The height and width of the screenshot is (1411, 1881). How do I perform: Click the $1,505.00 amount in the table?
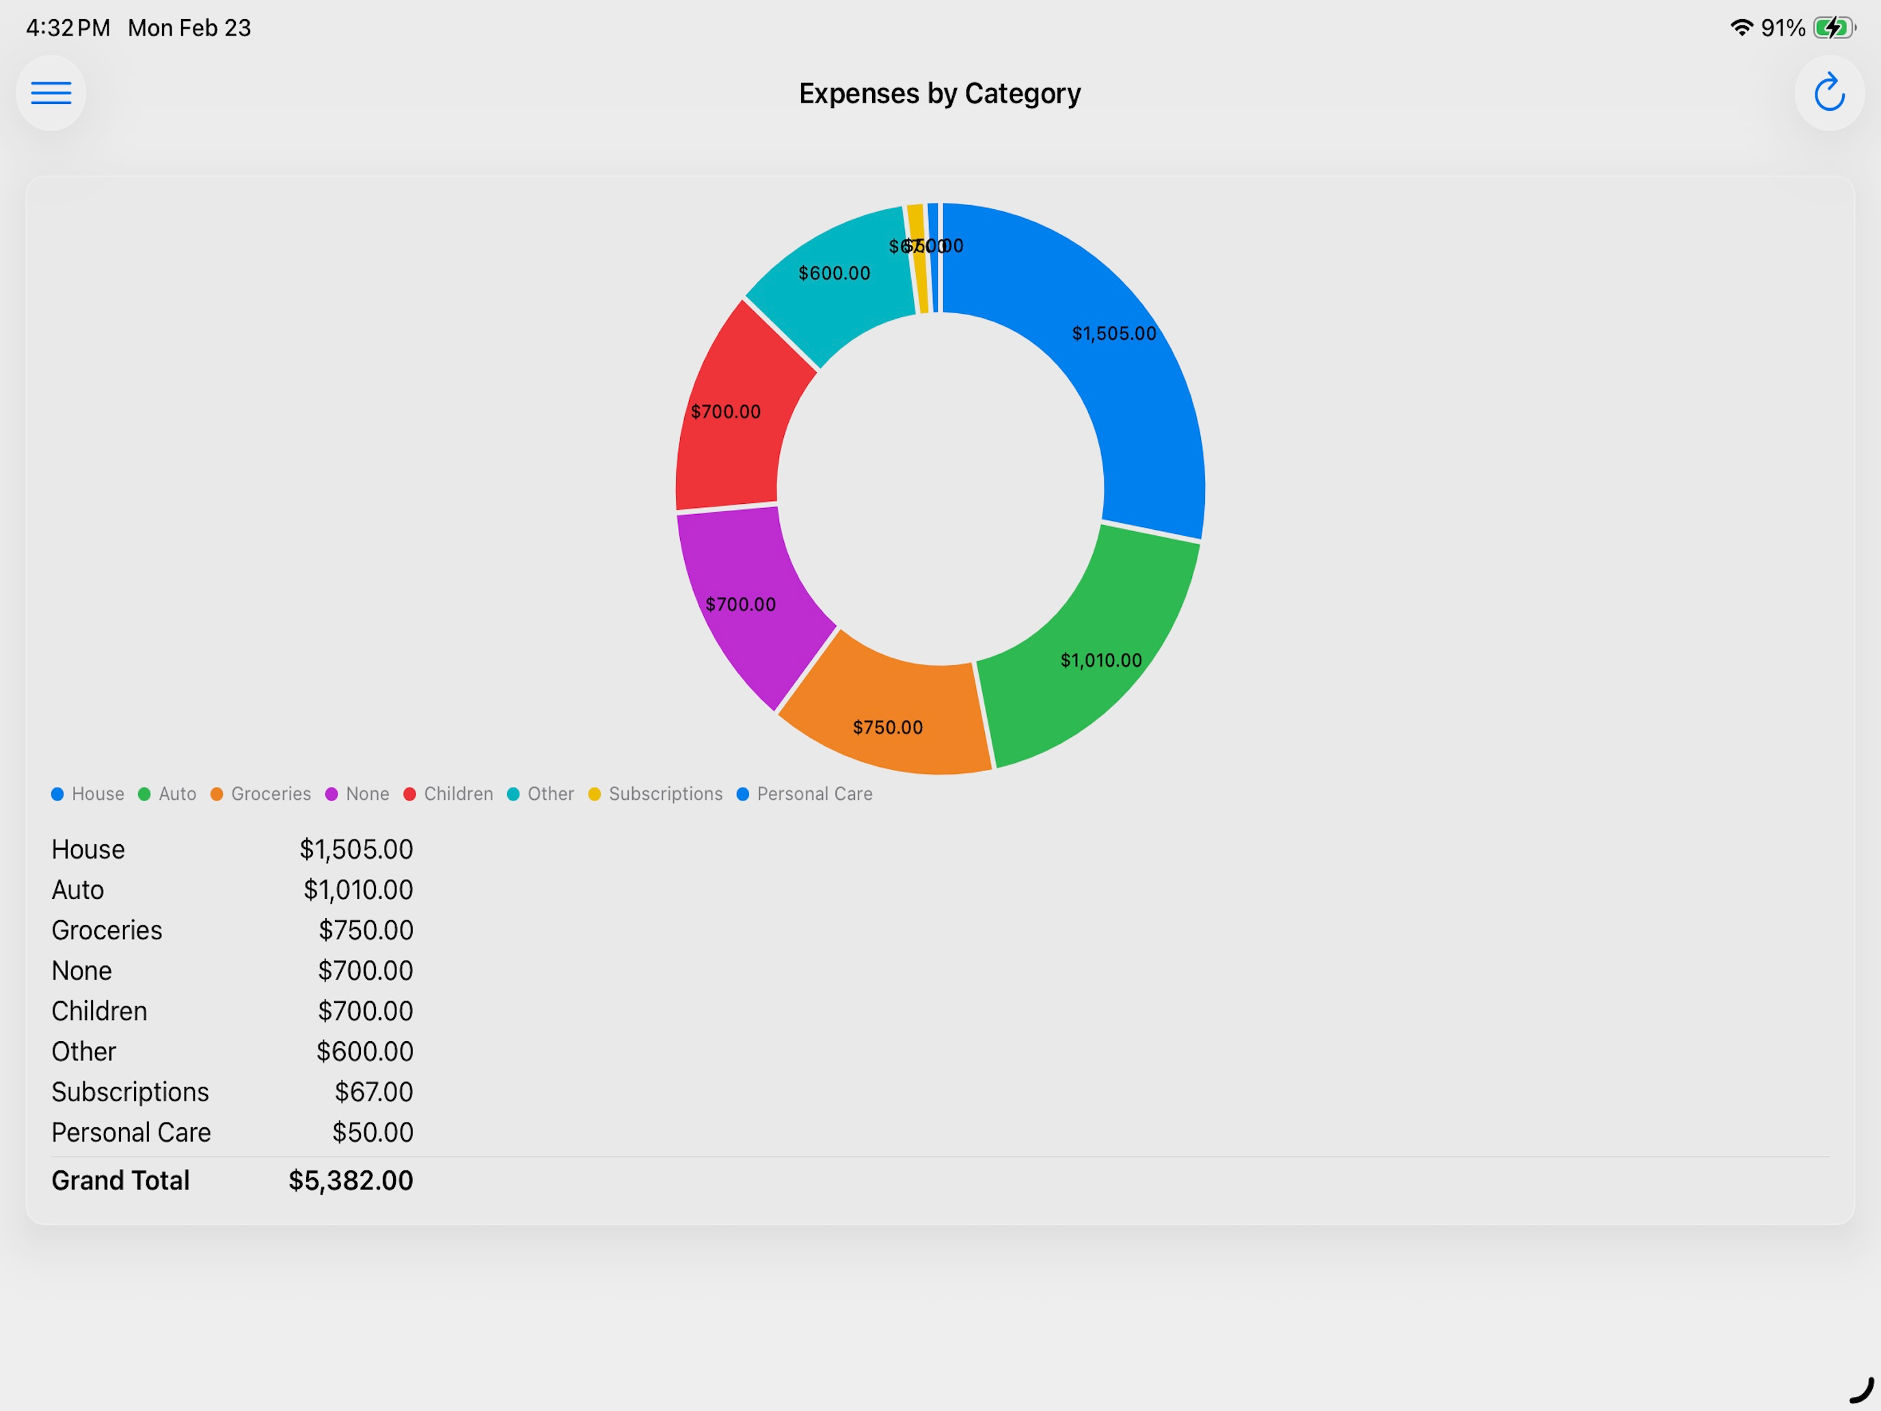[356, 849]
